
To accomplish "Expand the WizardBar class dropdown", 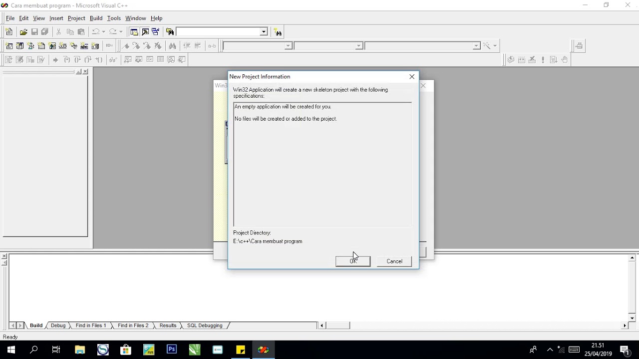I will click(x=288, y=46).
